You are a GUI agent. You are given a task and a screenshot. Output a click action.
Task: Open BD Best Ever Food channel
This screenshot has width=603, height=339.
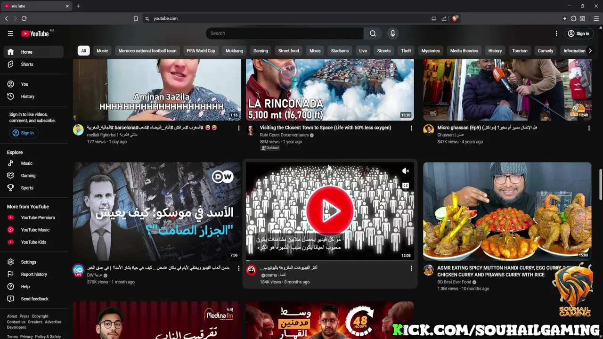coord(454,282)
